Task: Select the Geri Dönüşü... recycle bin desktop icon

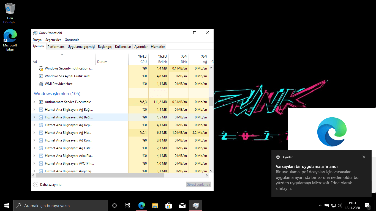Action: (x=10, y=13)
